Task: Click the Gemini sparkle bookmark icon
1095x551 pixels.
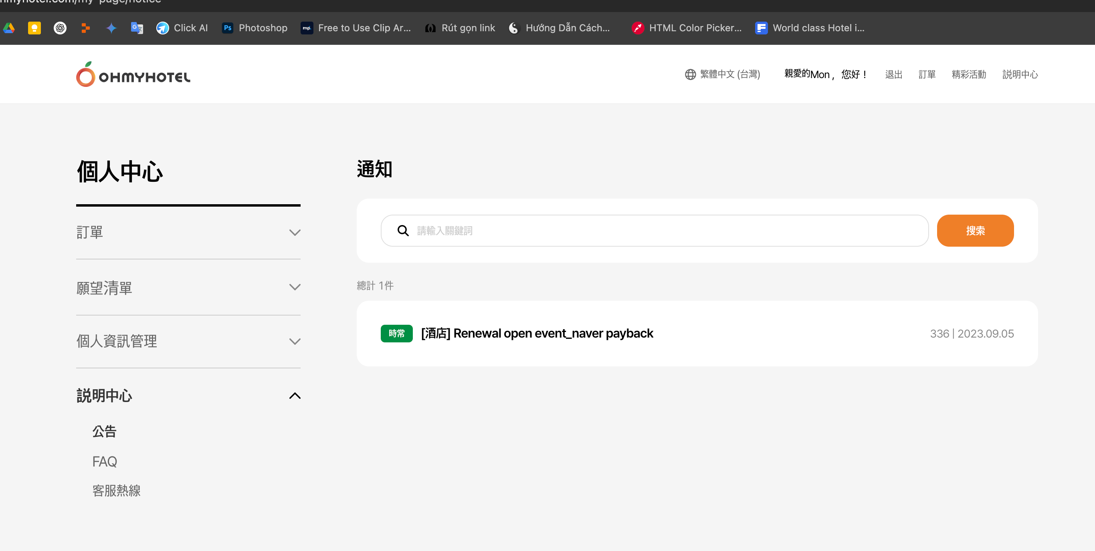Action: click(111, 28)
